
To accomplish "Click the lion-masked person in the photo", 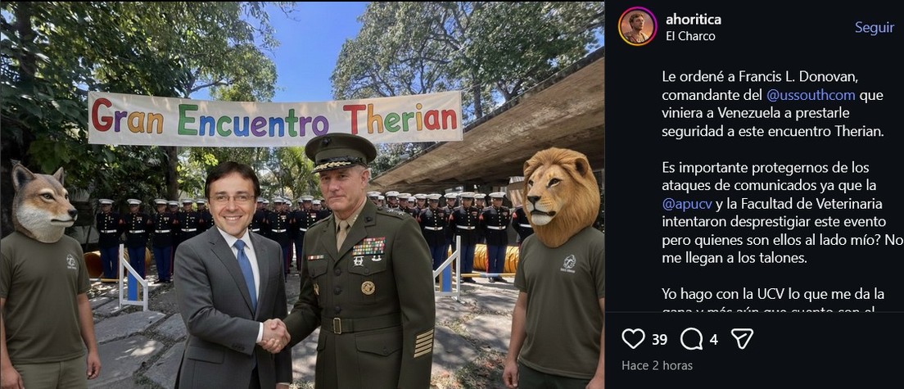I will [x=557, y=268].
